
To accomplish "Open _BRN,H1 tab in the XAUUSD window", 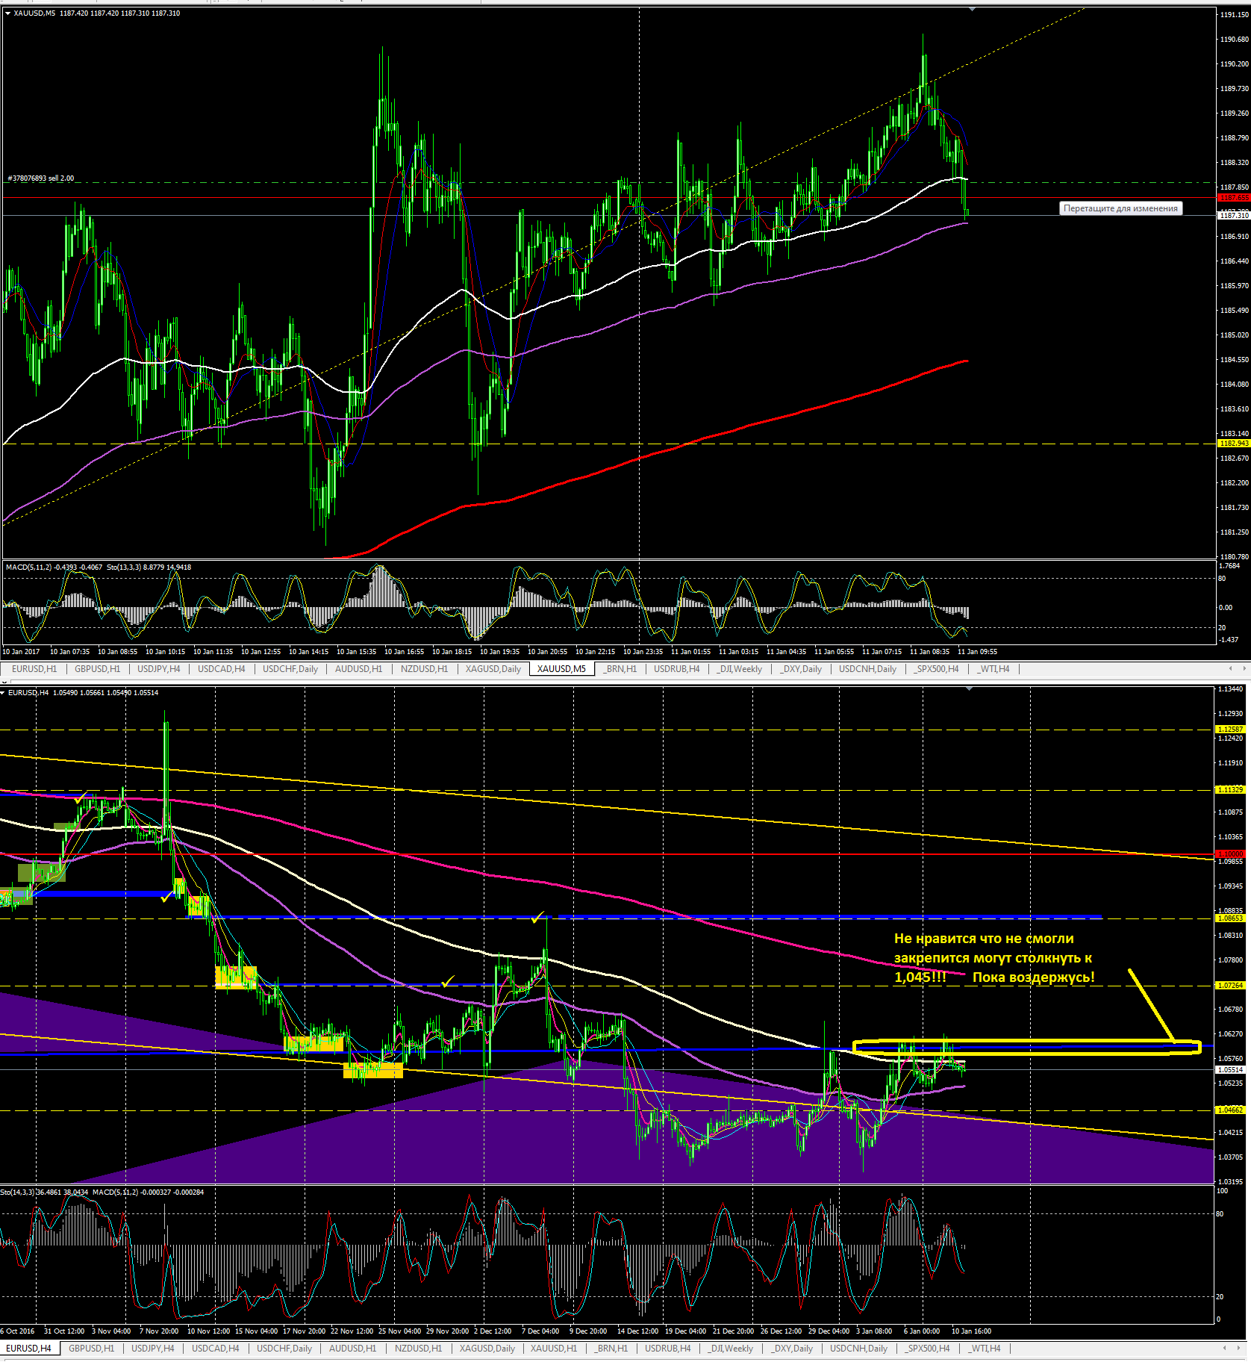I will pyautogui.click(x=620, y=669).
